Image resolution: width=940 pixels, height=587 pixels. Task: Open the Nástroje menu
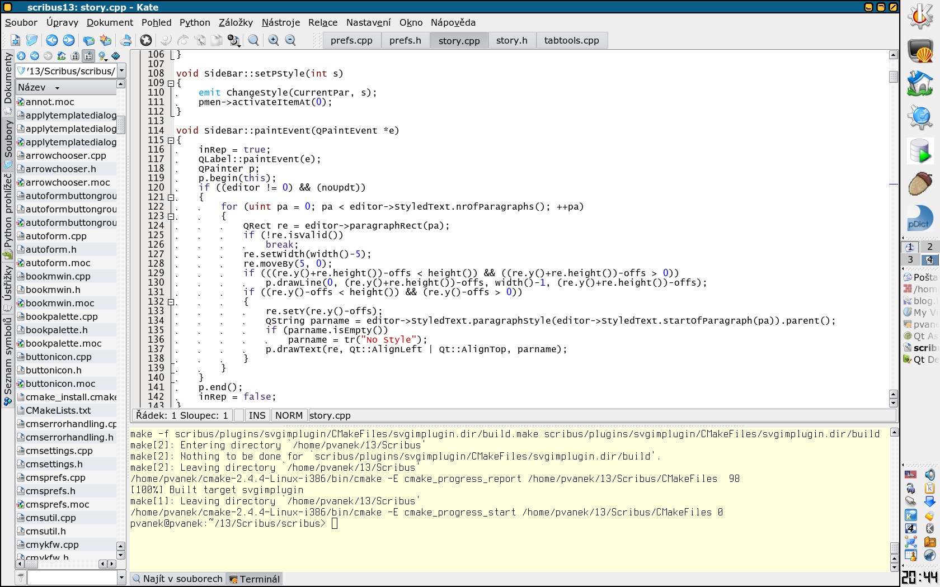point(281,22)
